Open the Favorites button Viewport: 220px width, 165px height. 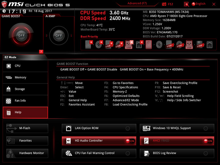(27, 141)
